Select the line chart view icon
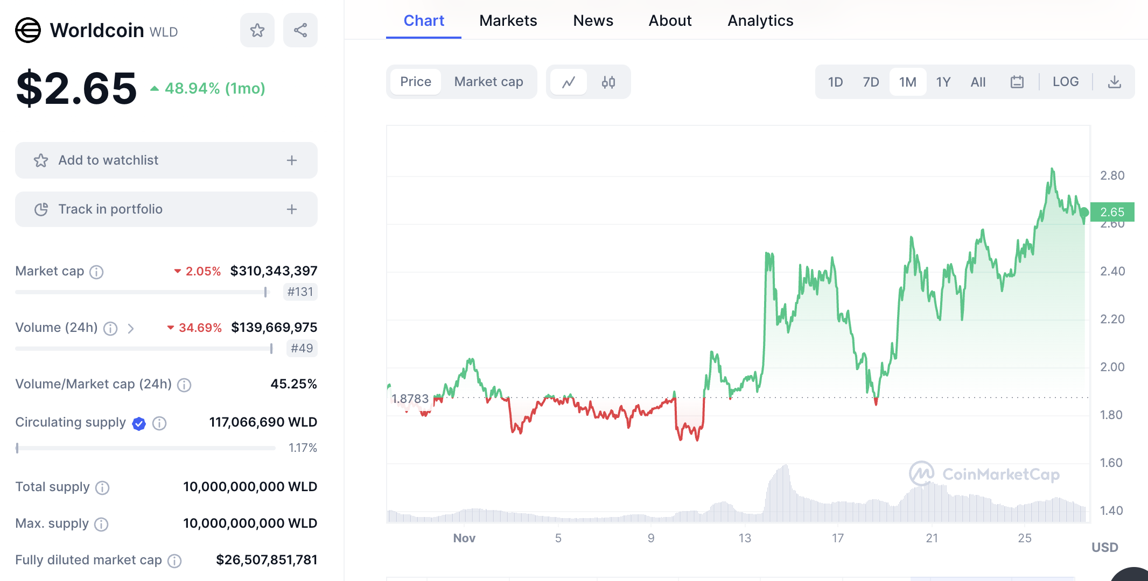The width and height of the screenshot is (1148, 581). [569, 82]
